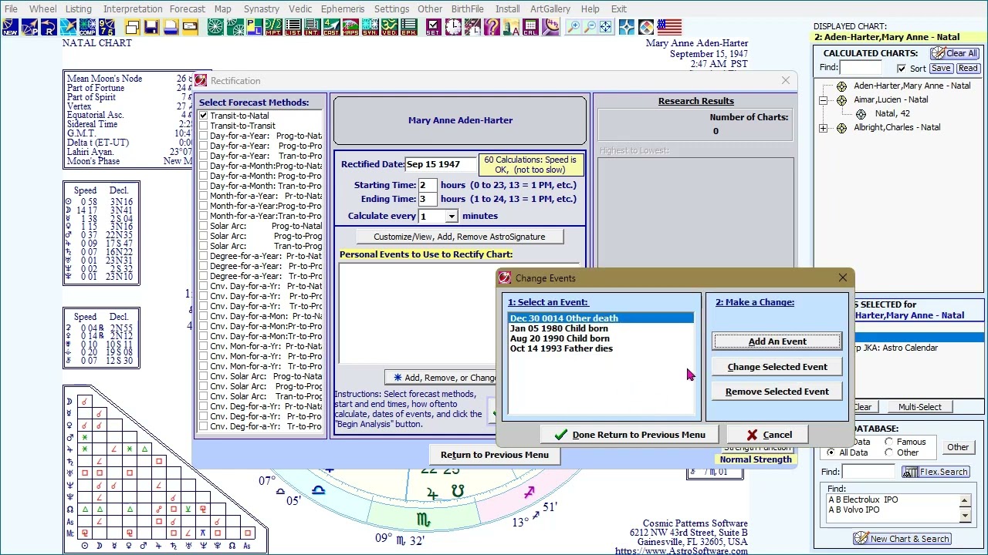Select event Aug 20 1990 Child born
Viewport: 988px width, 555px height.
(x=601, y=338)
